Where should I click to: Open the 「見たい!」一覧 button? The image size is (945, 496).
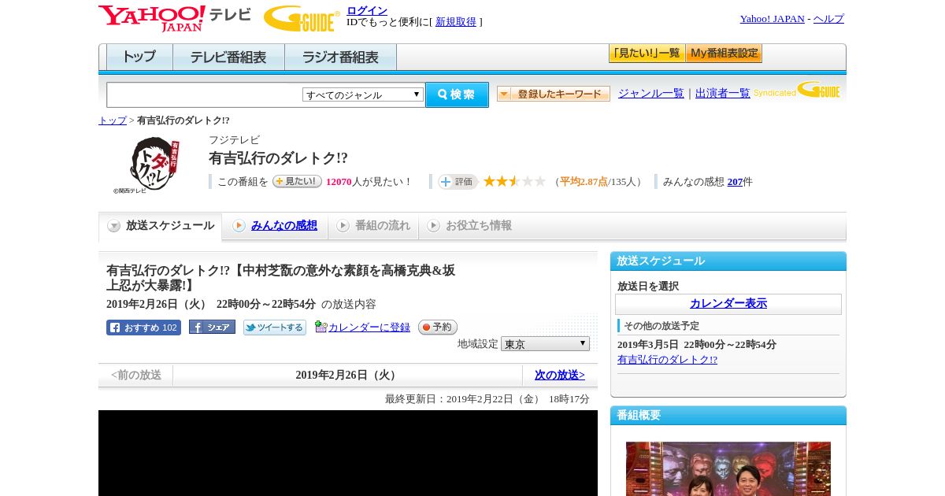click(x=647, y=54)
